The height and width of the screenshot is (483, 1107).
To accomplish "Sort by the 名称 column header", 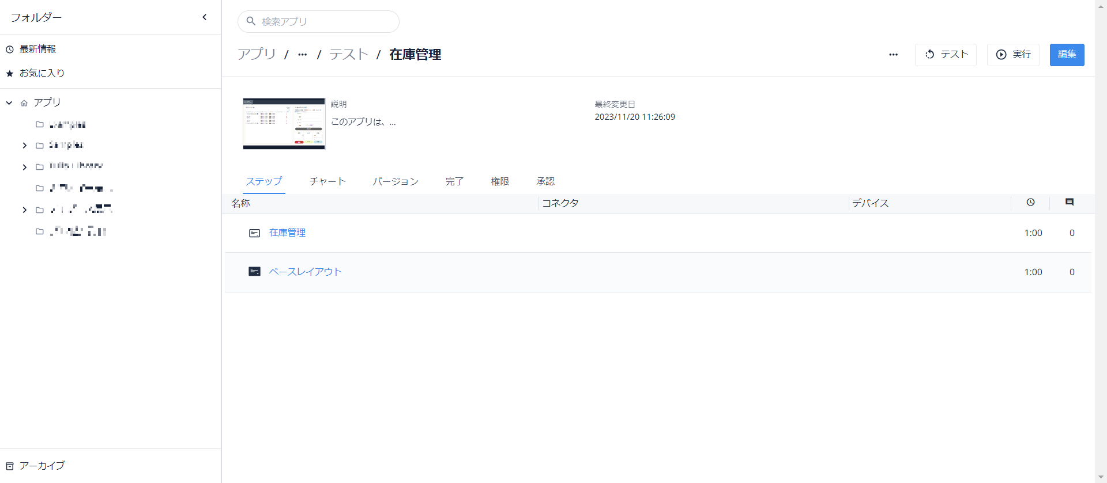I will click(x=241, y=203).
